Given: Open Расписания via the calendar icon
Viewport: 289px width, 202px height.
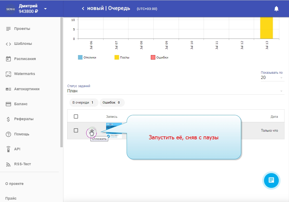Looking at the screenshot, I should [8, 59].
